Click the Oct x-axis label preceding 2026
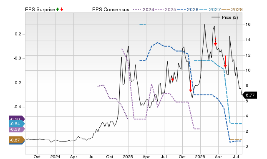267x159 pixels. pyautogui.click(x=182, y=157)
